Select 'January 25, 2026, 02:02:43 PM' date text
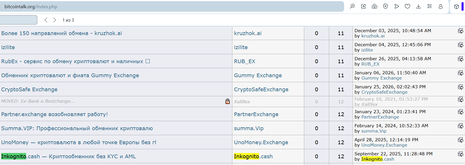 pos(390,87)
